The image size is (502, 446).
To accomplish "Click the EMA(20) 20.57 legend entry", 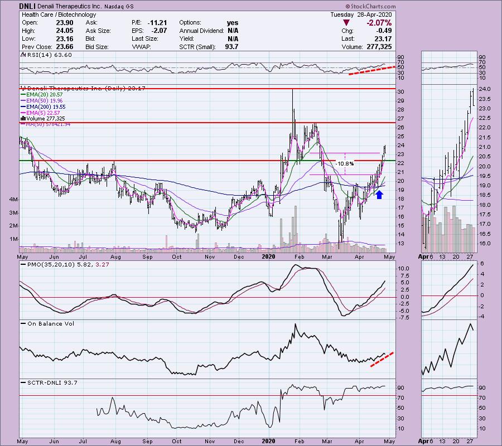I will [42, 95].
